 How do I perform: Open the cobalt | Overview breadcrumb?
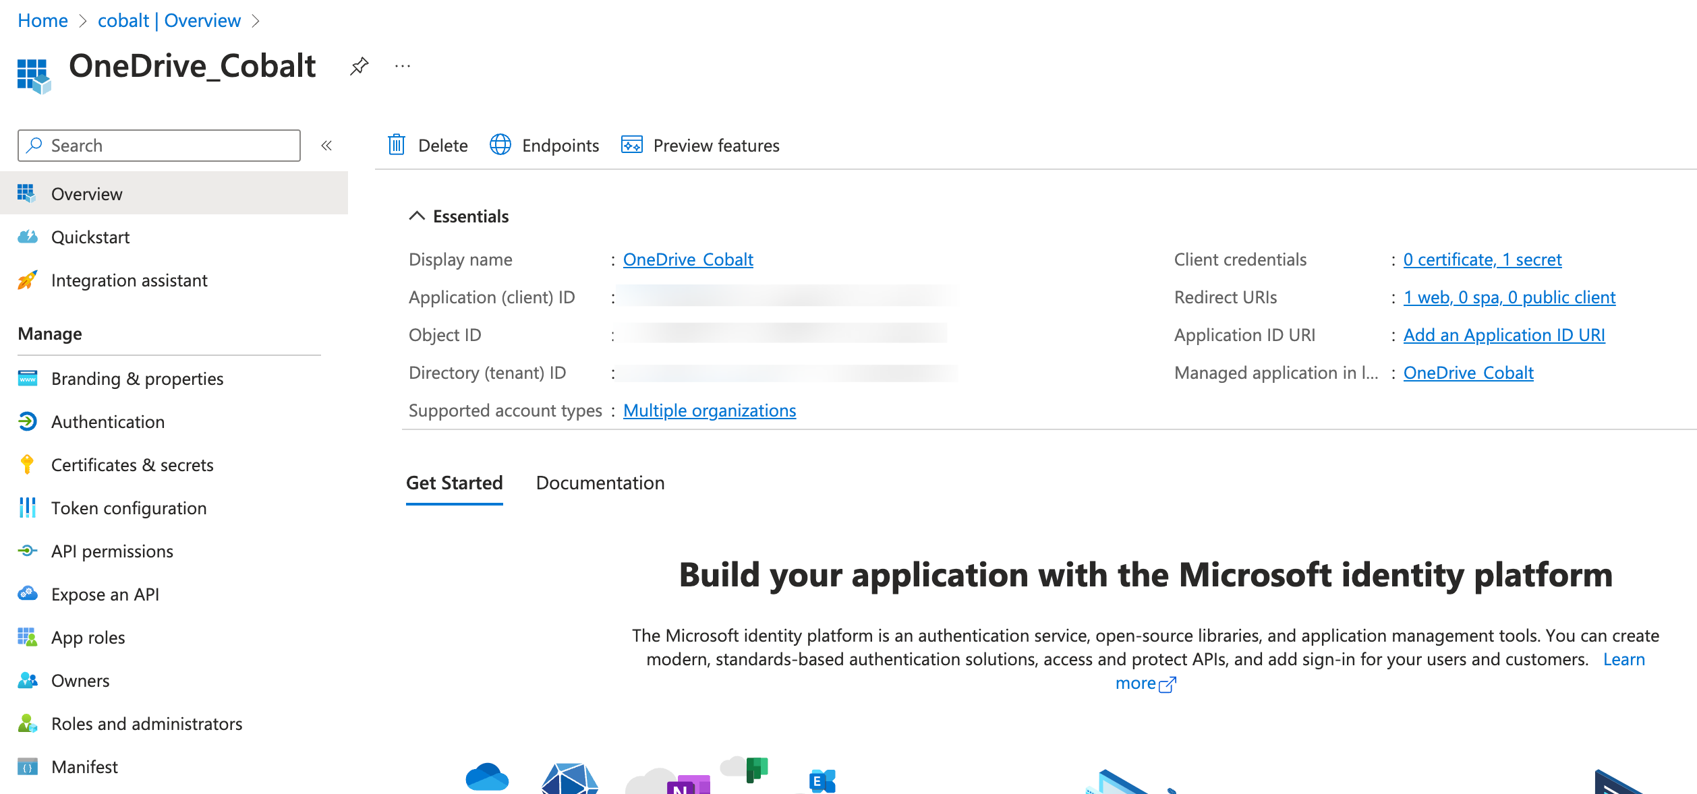click(169, 21)
